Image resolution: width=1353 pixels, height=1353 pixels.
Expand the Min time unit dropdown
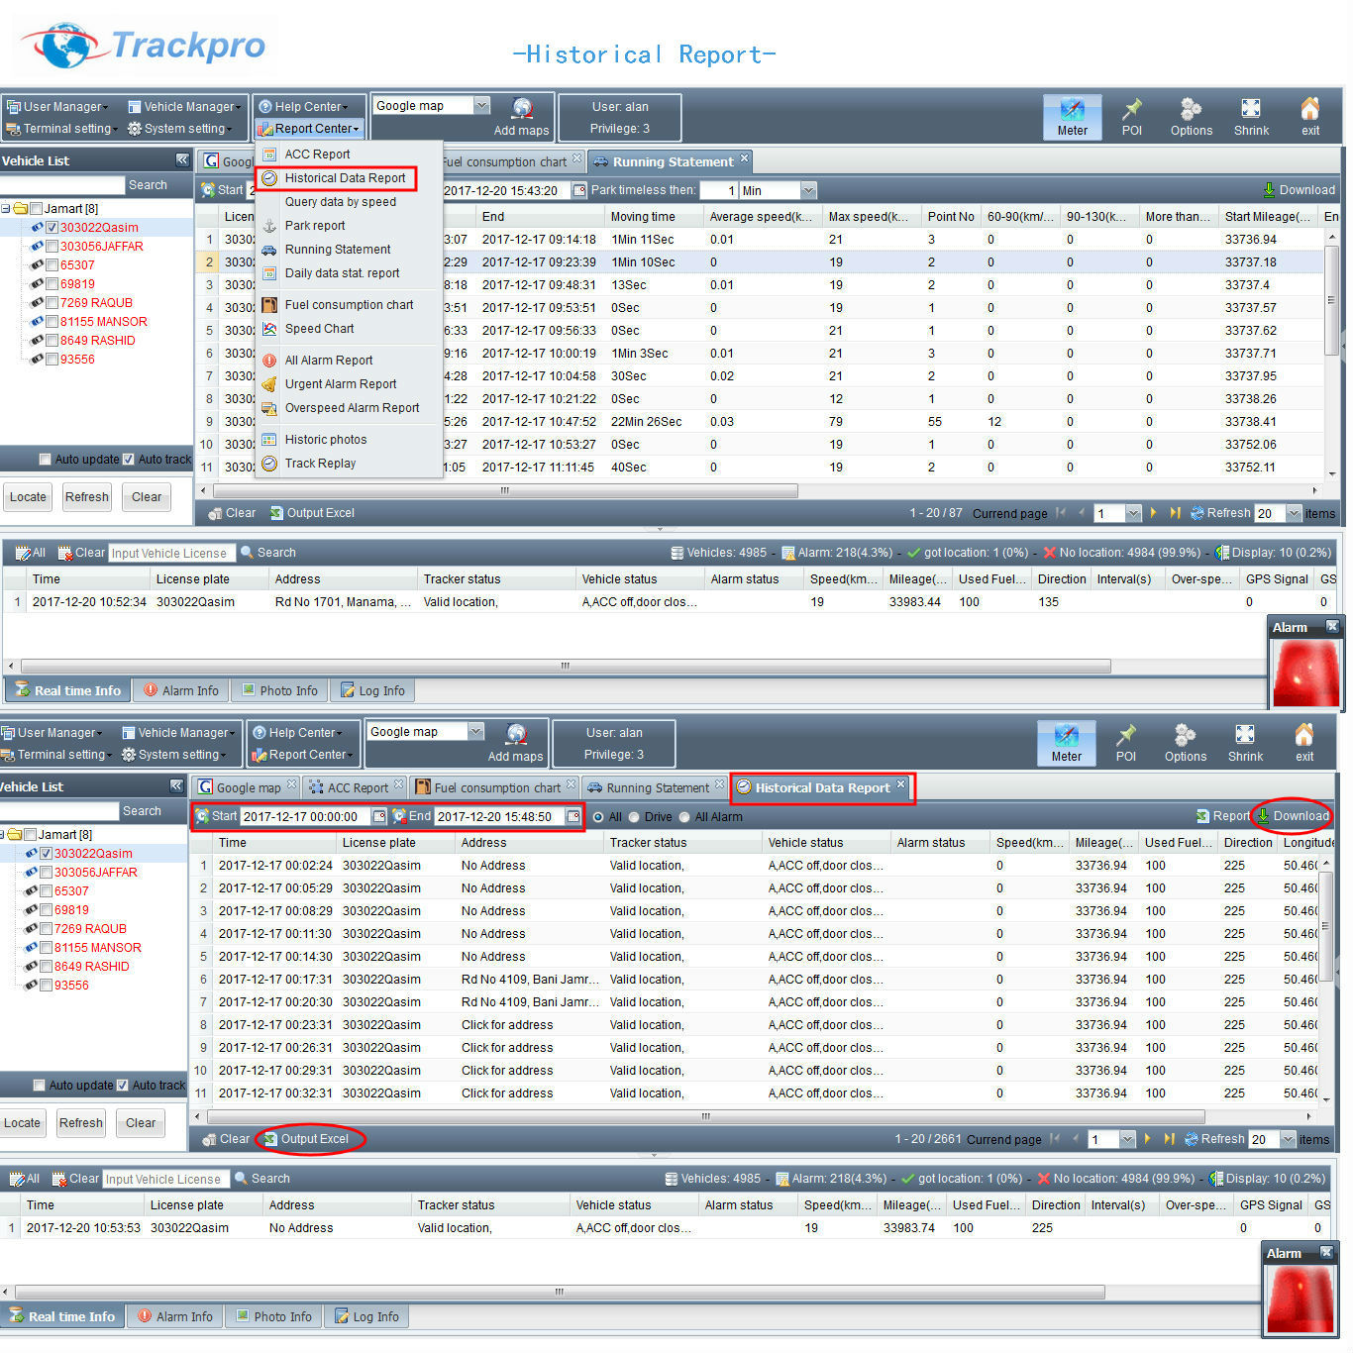tap(808, 190)
